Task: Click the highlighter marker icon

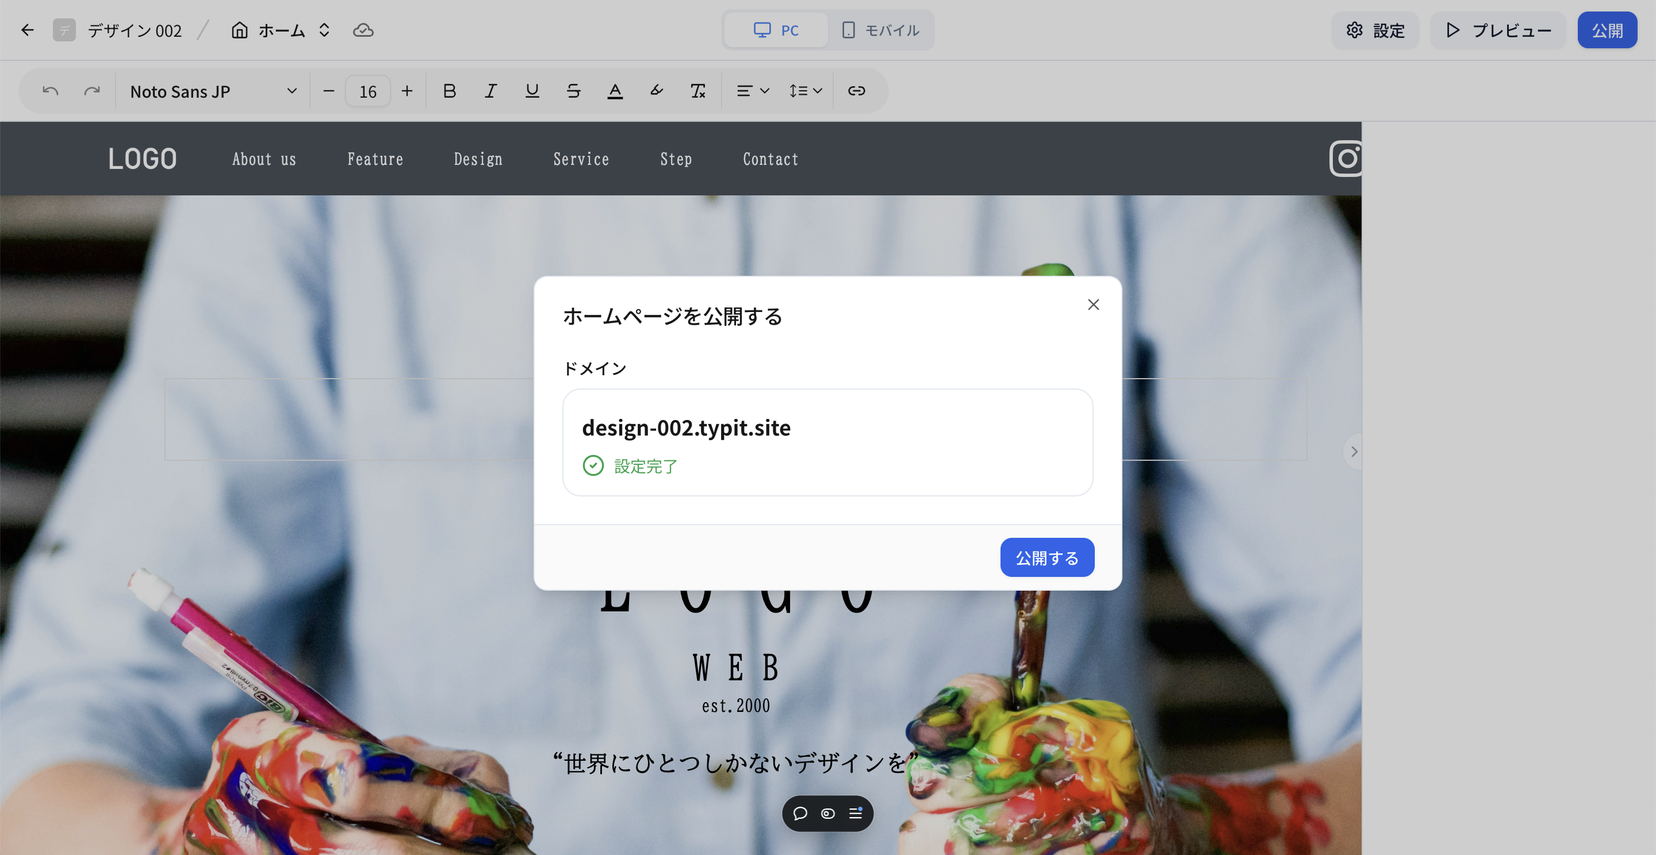Action: [x=656, y=91]
